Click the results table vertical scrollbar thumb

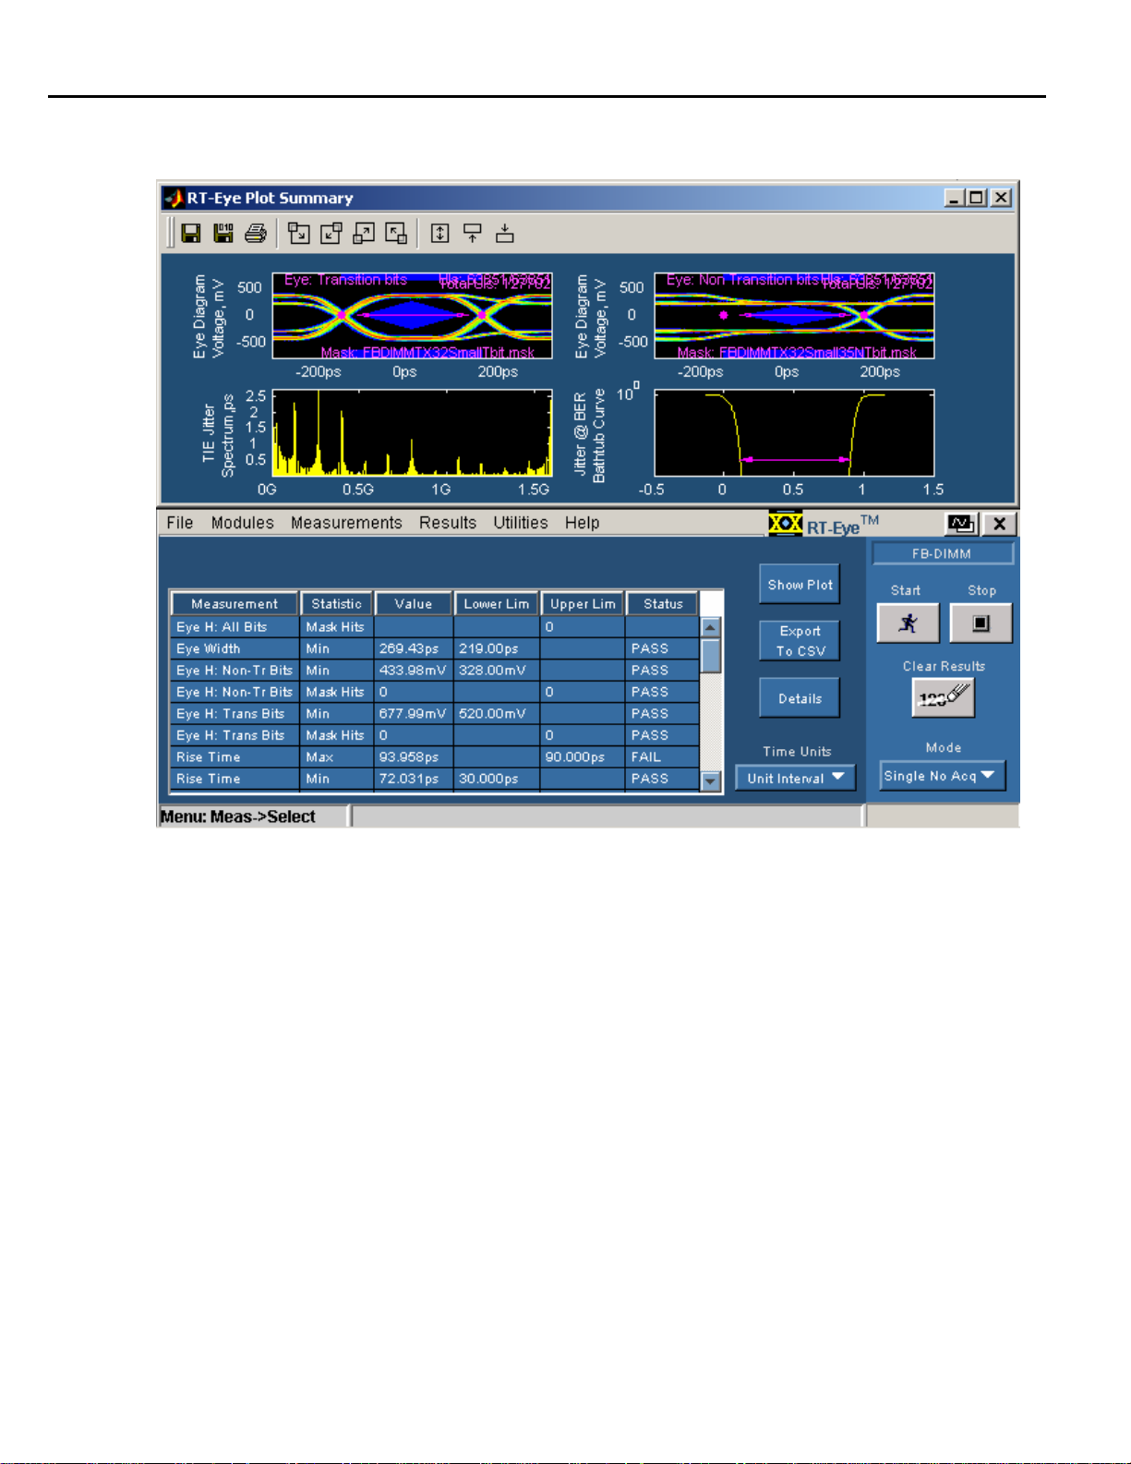710,656
